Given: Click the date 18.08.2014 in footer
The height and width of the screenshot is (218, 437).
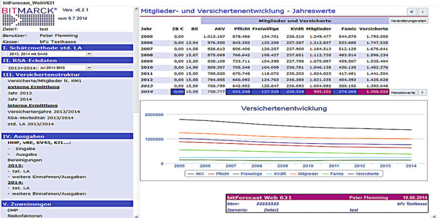Looking at the screenshot, I should coord(415,198).
